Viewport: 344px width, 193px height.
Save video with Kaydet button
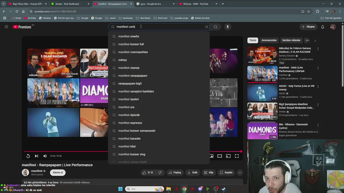click(x=226, y=173)
